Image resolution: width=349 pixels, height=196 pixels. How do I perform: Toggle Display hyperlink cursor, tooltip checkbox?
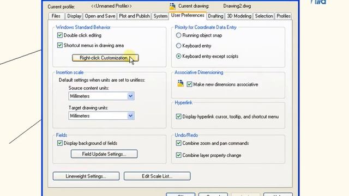click(x=178, y=117)
